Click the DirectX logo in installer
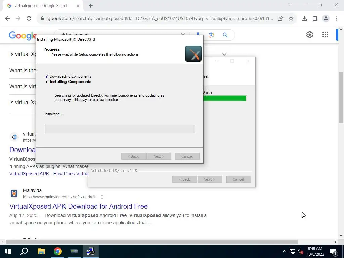 (x=193, y=54)
